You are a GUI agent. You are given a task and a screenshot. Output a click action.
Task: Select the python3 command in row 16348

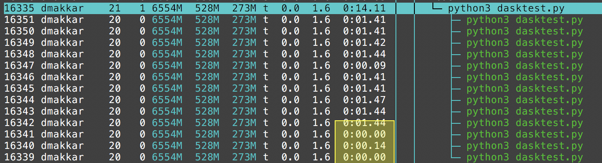point(524,54)
